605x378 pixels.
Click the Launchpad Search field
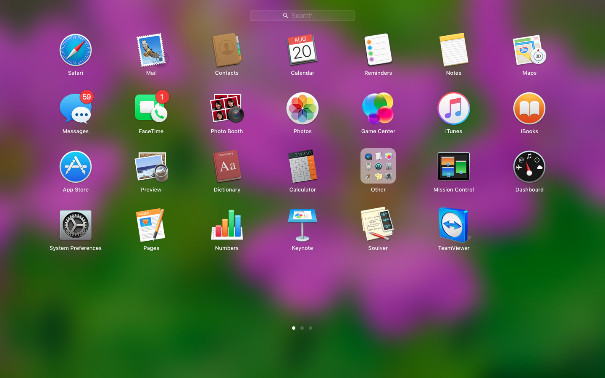point(302,16)
